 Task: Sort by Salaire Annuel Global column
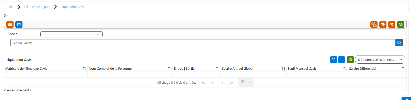coord(284,69)
